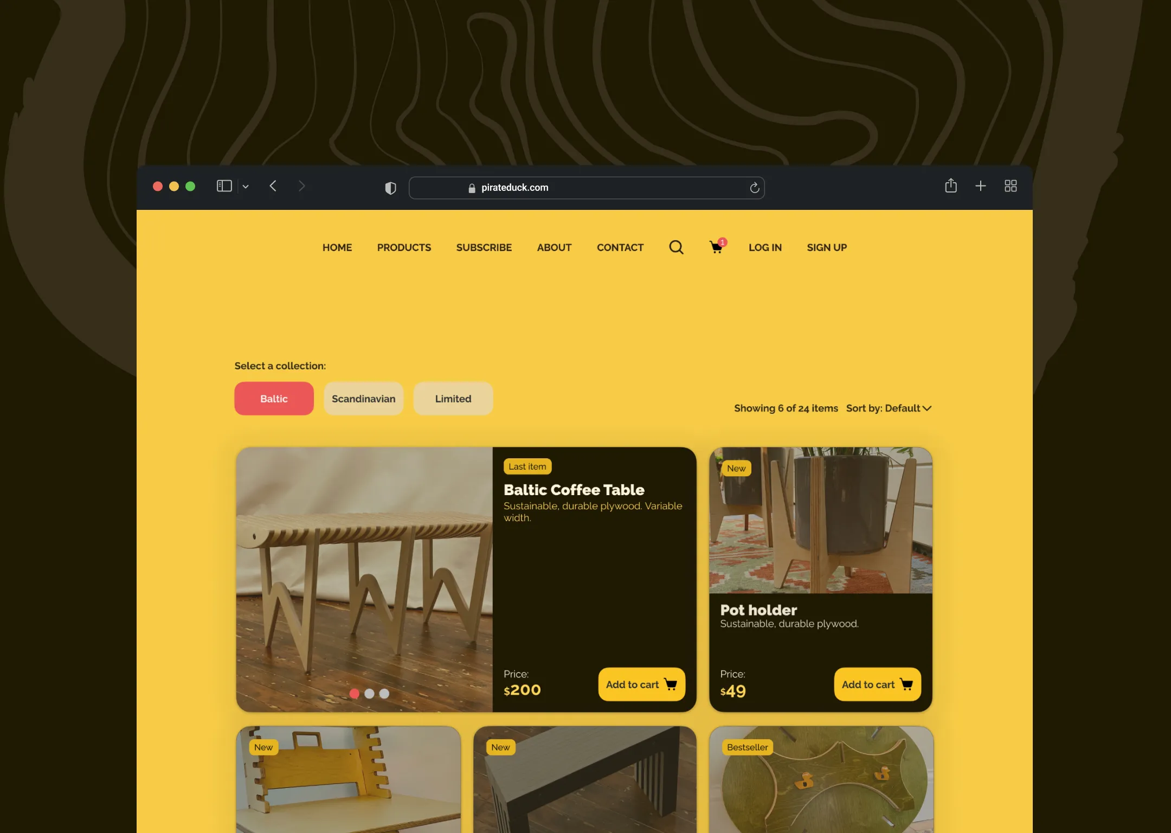Select the Limited collection filter
This screenshot has height=833, width=1171.
pyautogui.click(x=453, y=399)
